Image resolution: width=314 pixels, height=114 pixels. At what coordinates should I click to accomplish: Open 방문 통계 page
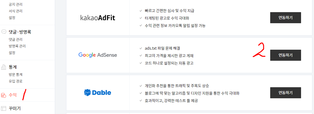click(15, 75)
